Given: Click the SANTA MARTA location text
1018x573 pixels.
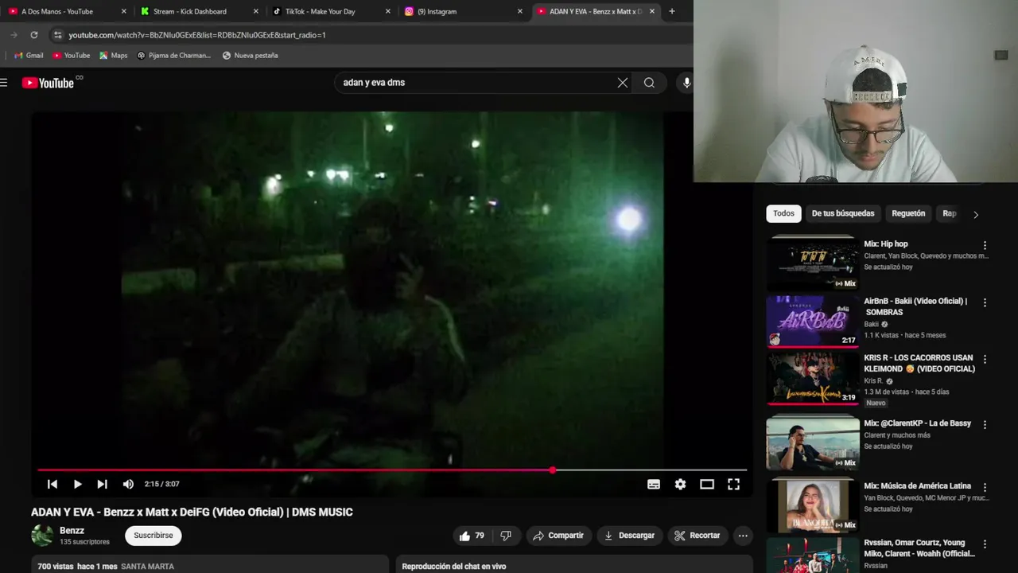Looking at the screenshot, I should [148, 567].
